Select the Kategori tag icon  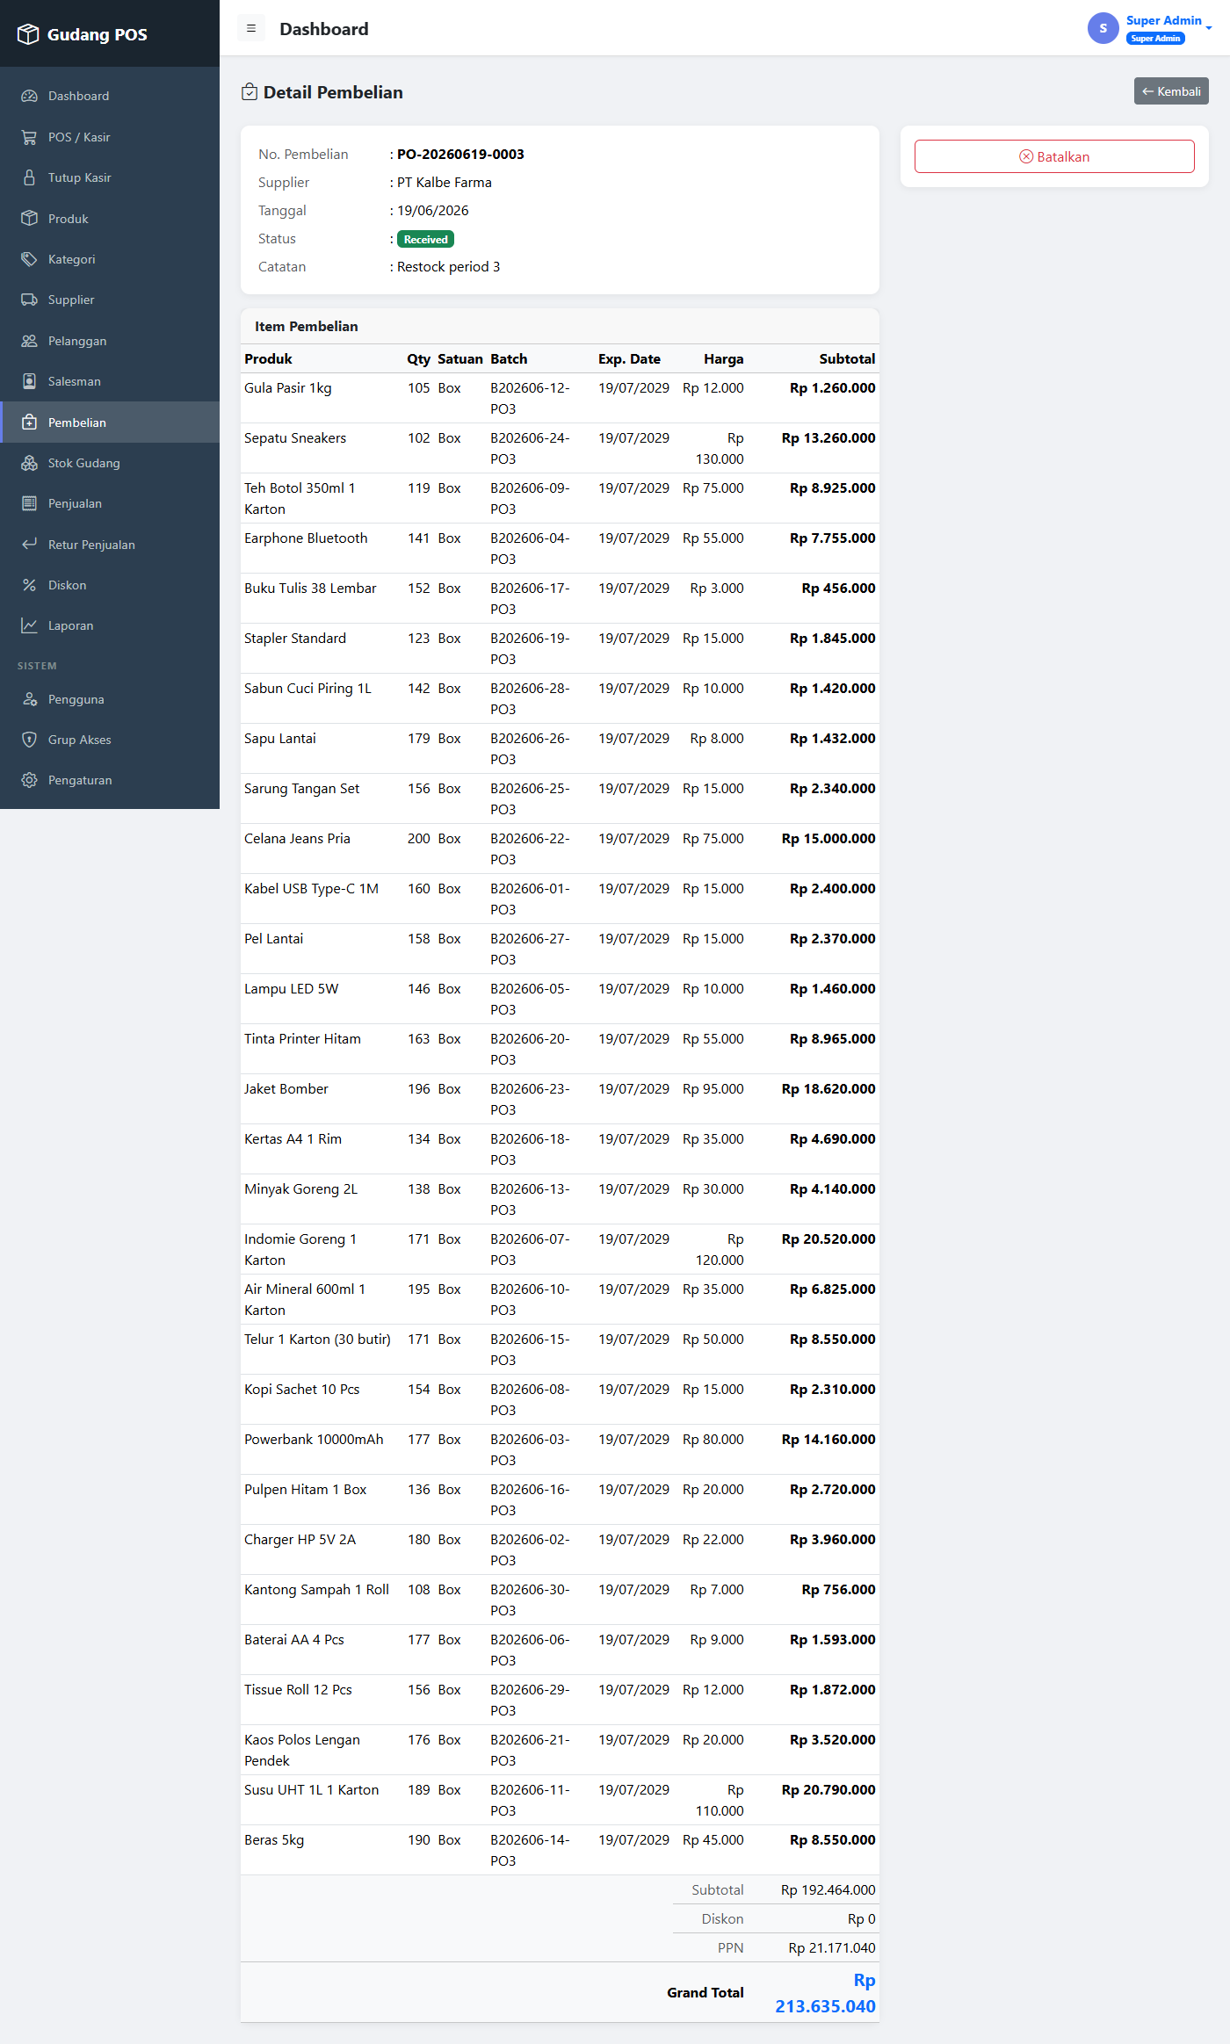(x=29, y=259)
